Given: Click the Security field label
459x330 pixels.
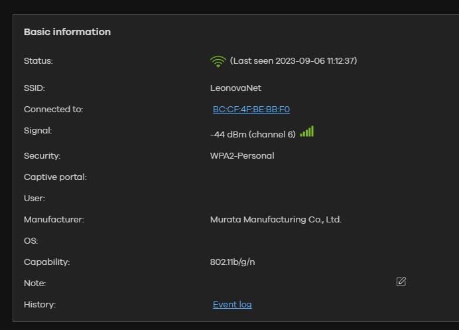Looking at the screenshot, I should [x=42, y=156].
